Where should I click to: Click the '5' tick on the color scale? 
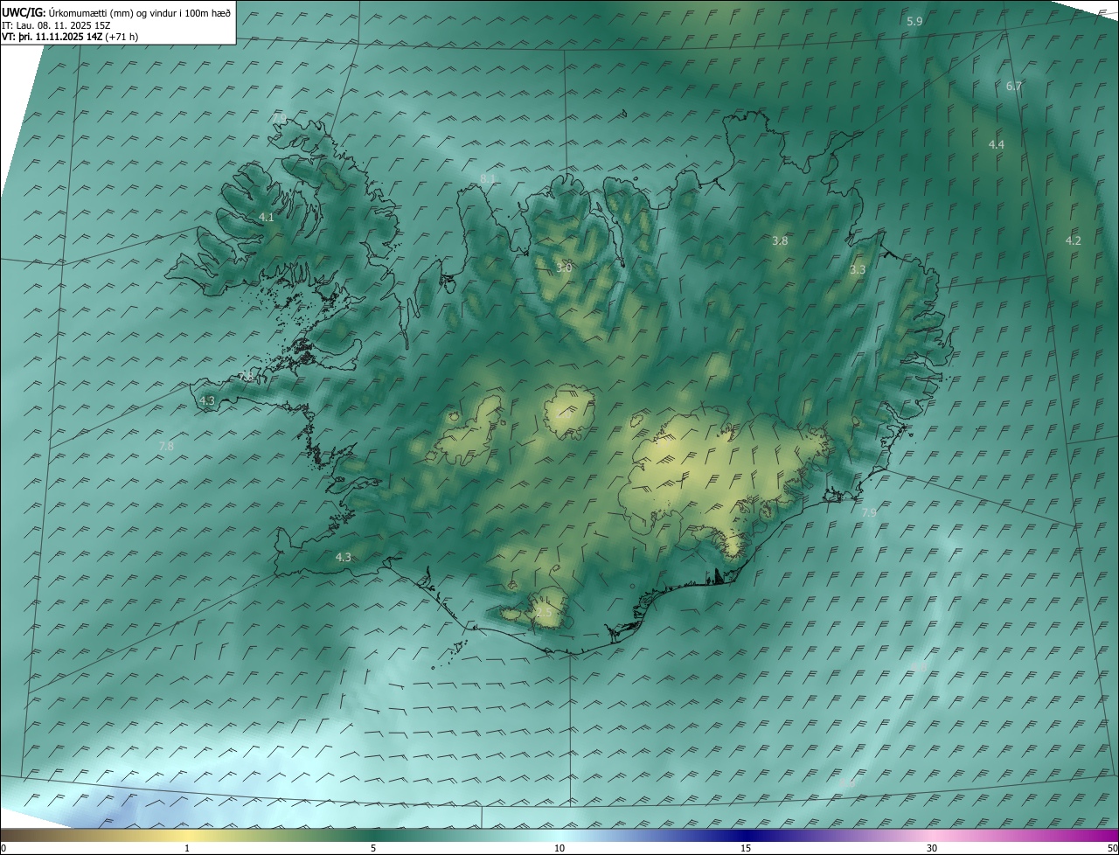[373, 848]
